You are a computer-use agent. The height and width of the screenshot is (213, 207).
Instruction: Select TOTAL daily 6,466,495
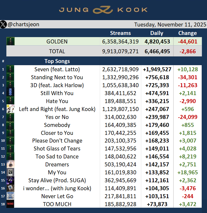click(157, 51)
